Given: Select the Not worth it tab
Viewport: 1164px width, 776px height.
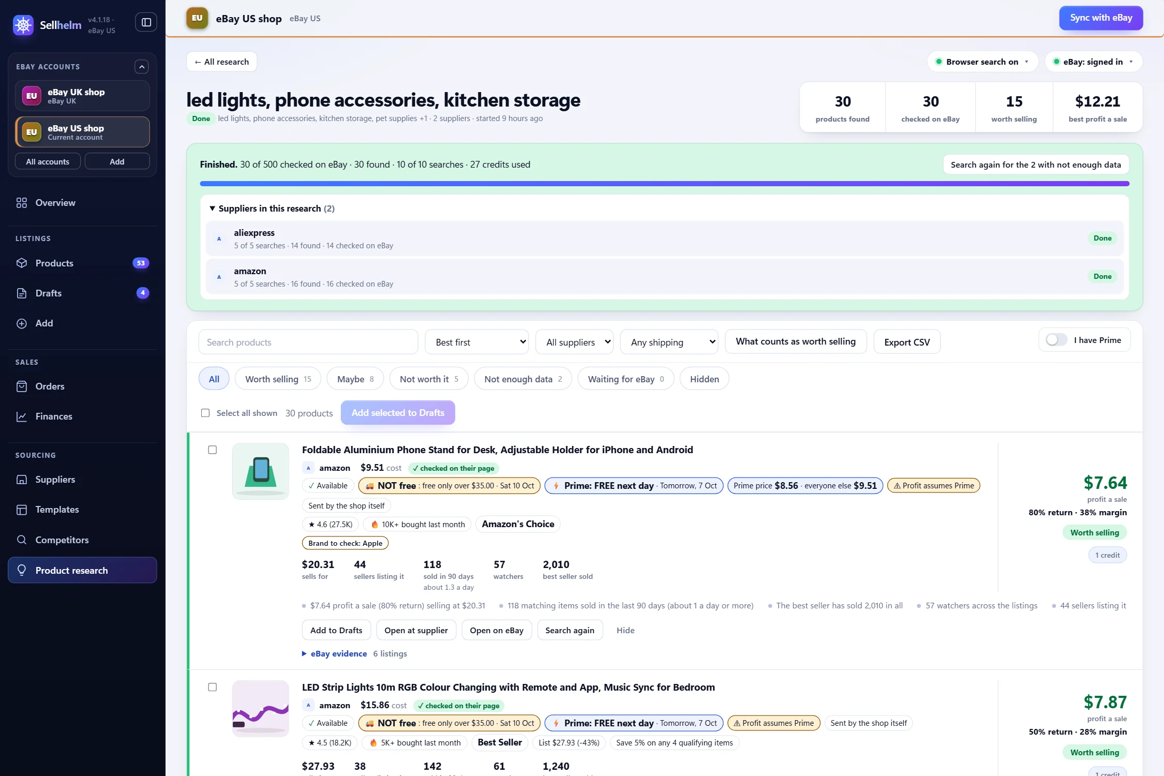Looking at the screenshot, I should [428, 379].
